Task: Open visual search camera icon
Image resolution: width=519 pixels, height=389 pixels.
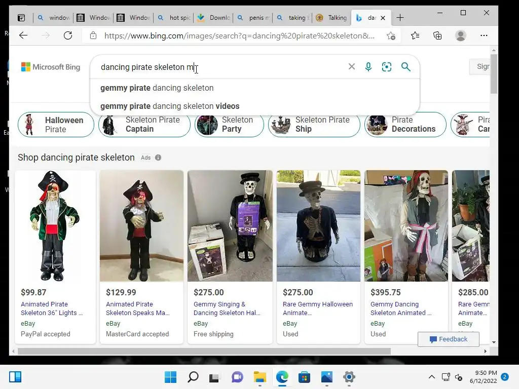Action: (387, 67)
